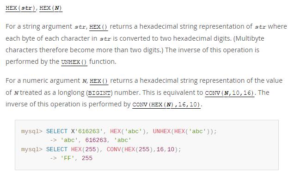
Task: Follow the HEX() link in first paragraph
Action: pyautogui.click(x=98, y=27)
